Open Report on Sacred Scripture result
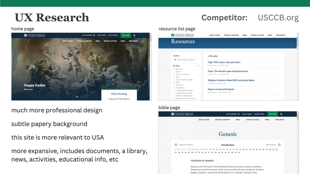 (x=221, y=89)
